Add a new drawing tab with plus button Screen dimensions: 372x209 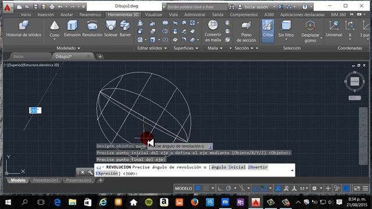(x=100, y=57)
